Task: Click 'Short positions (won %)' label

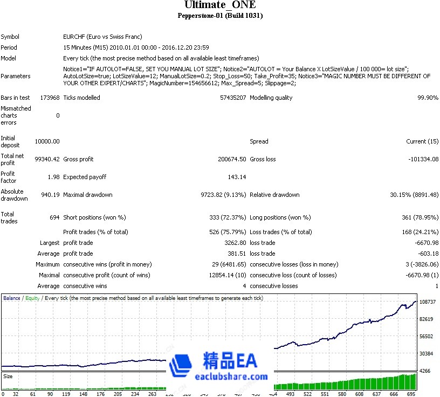Action: point(94,217)
